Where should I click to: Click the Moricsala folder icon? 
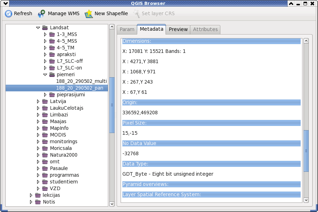click(x=45, y=148)
